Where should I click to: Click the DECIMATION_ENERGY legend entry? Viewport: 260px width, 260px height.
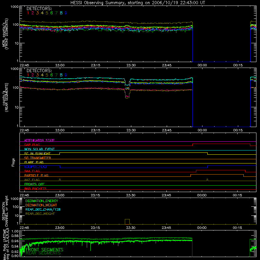42,201
